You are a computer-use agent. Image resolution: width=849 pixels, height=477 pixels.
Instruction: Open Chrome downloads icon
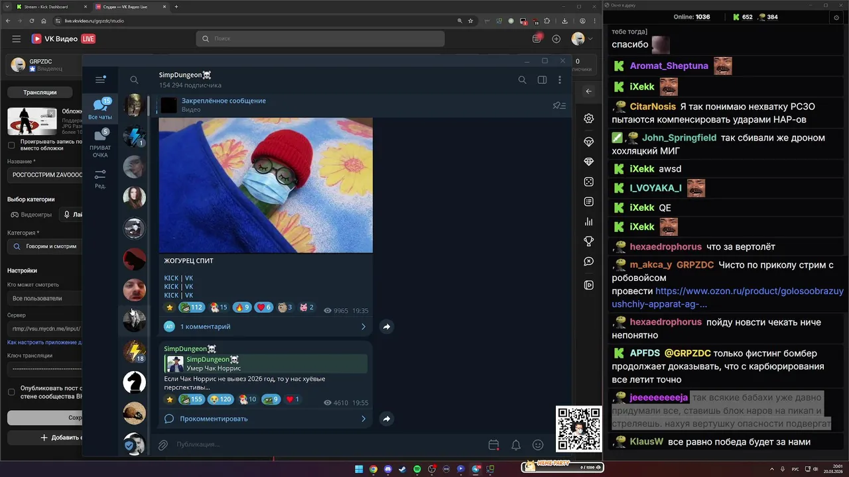[x=564, y=21]
